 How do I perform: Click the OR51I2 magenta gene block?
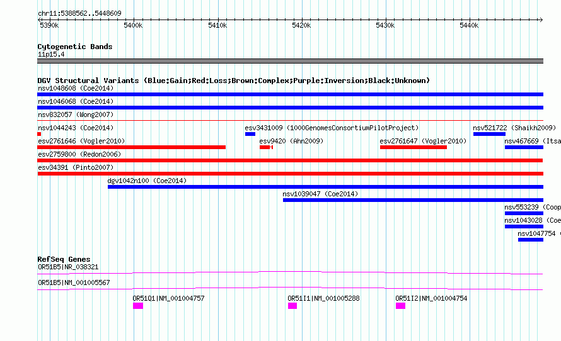click(x=400, y=306)
